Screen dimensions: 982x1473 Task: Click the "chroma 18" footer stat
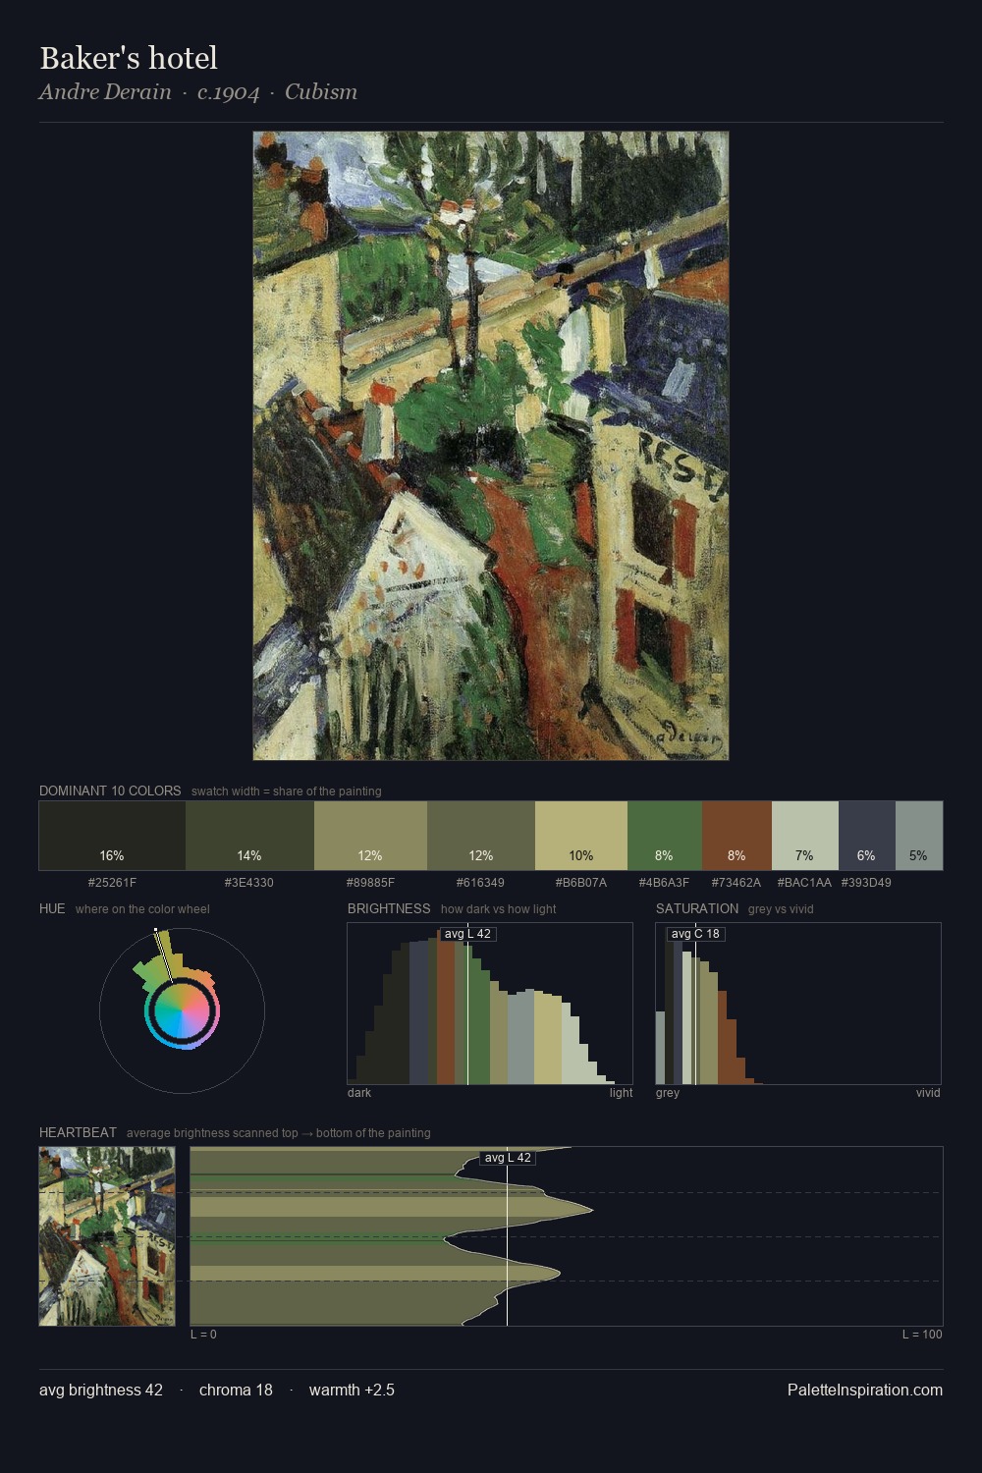pos(236,1390)
